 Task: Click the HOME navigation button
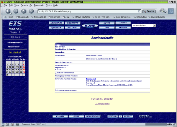pos(89,26)
